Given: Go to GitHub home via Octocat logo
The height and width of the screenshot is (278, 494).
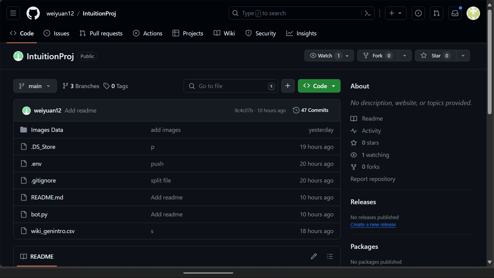Looking at the screenshot, I should coord(33,13).
